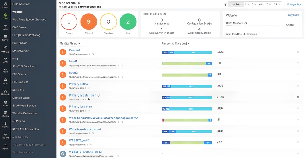
Task: Open Website Defacement menu item
Action: coord(25,113)
